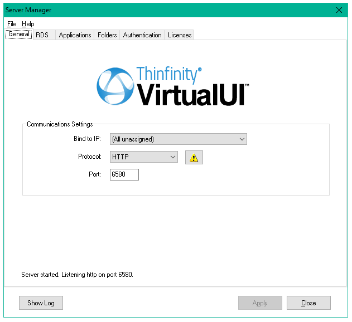Click the 'Server started. Listening http' status text

(77, 275)
